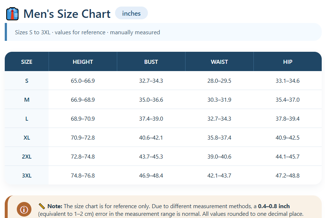
Task: Click the WAIST column header
Action: pos(219,62)
